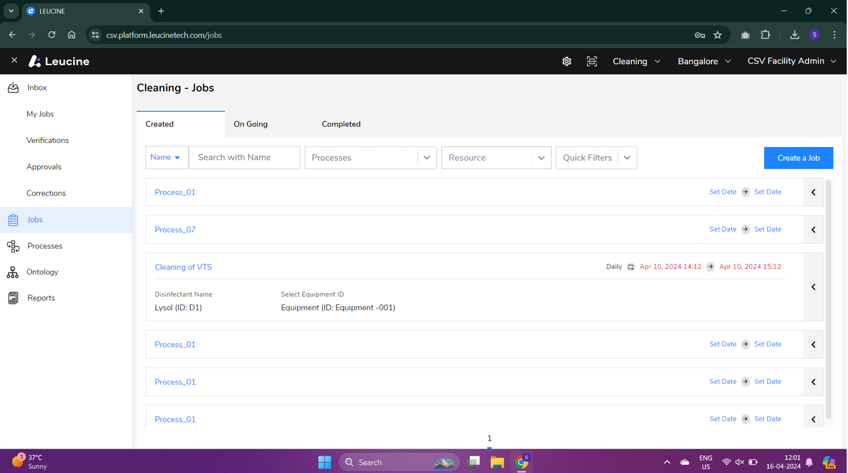Open the settings gear in Leucine header
The width and height of the screenshot is (848, 473).
pyautogui.click(x=567, y=61)
